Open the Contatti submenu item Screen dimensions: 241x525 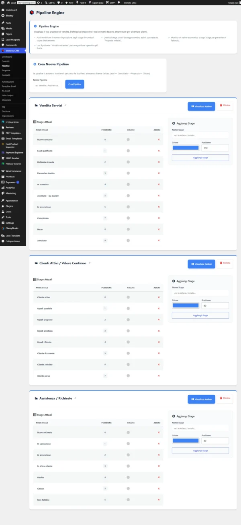tap(5, 61)
